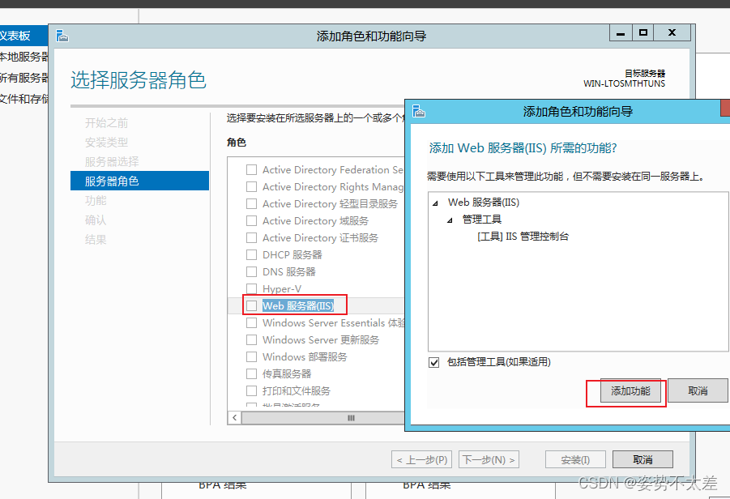Screen dimensions: 730x499
Task: Check Windows 部署服务 role
Action: (x=251, y=356)
